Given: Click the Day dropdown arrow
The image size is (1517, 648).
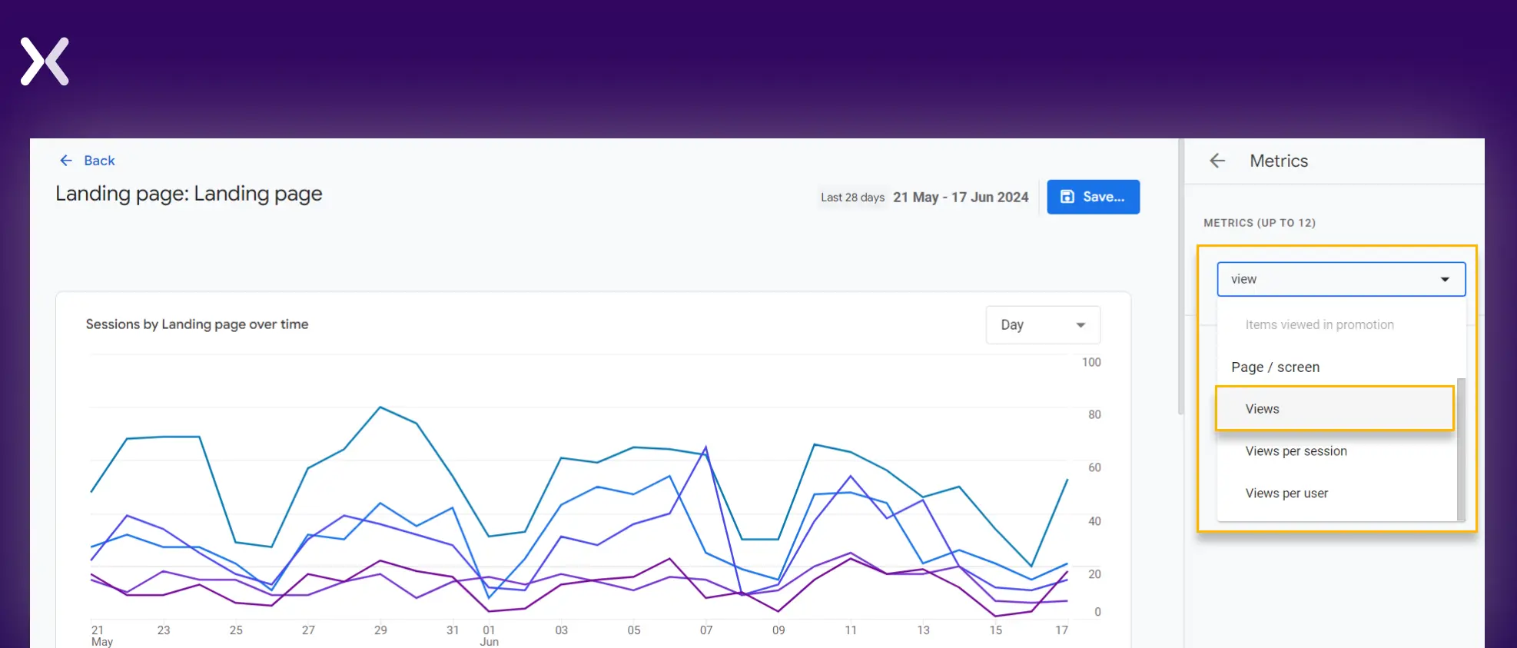Looking at the screenshot, I should click(x=1080, y=325).
